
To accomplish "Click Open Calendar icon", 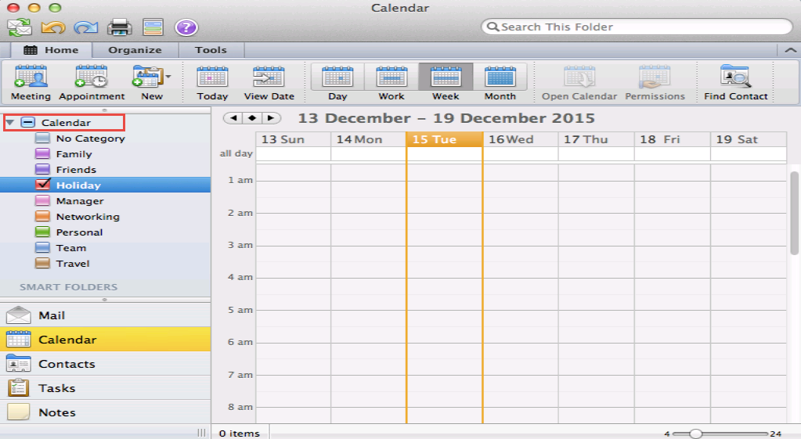I will 579,77.
